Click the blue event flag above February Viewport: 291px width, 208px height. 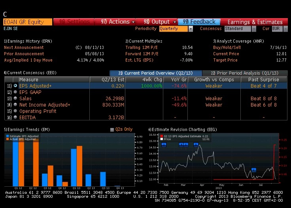[x=164, y=144]
